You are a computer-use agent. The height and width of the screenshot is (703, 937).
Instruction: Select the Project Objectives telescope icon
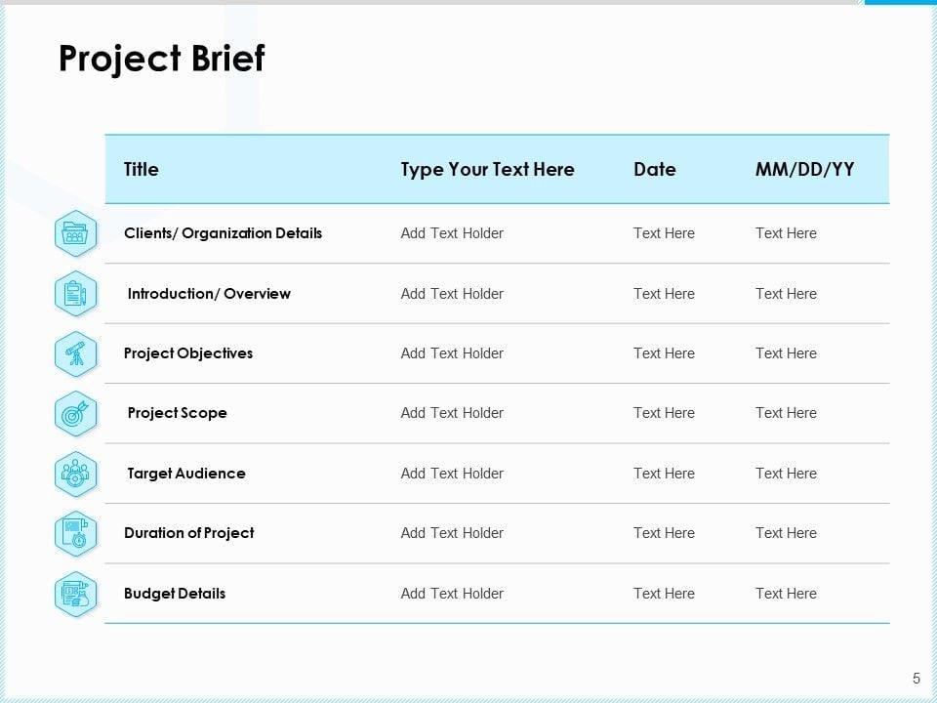[x=75, y=353]
